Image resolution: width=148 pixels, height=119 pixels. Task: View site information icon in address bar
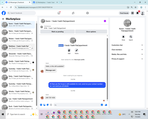[16, 7]
